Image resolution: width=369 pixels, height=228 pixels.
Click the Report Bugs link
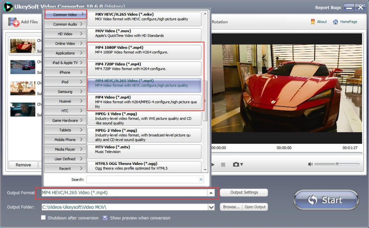pos(328,7)
